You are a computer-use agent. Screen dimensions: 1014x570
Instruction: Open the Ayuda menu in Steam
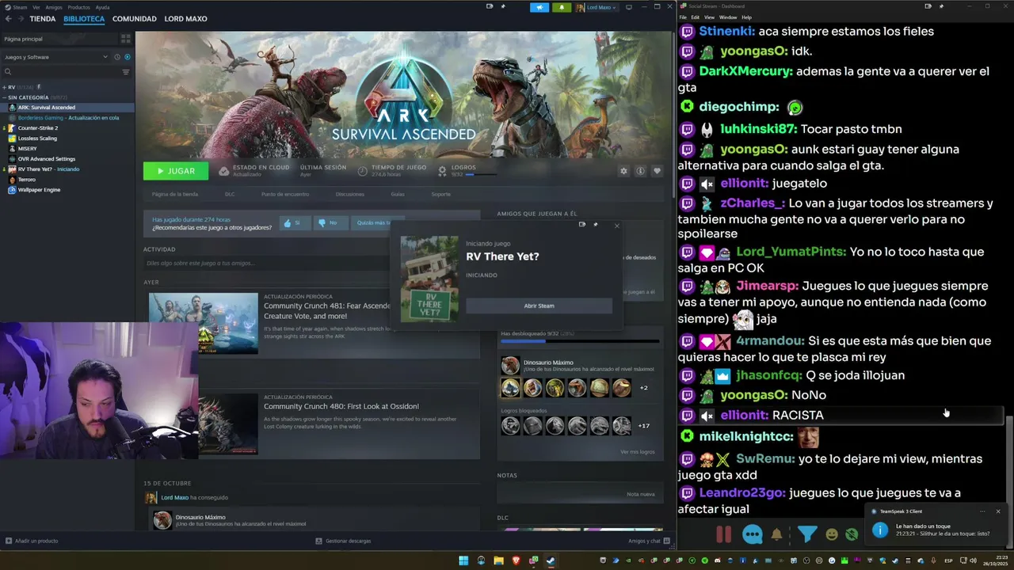pos(102,7)
